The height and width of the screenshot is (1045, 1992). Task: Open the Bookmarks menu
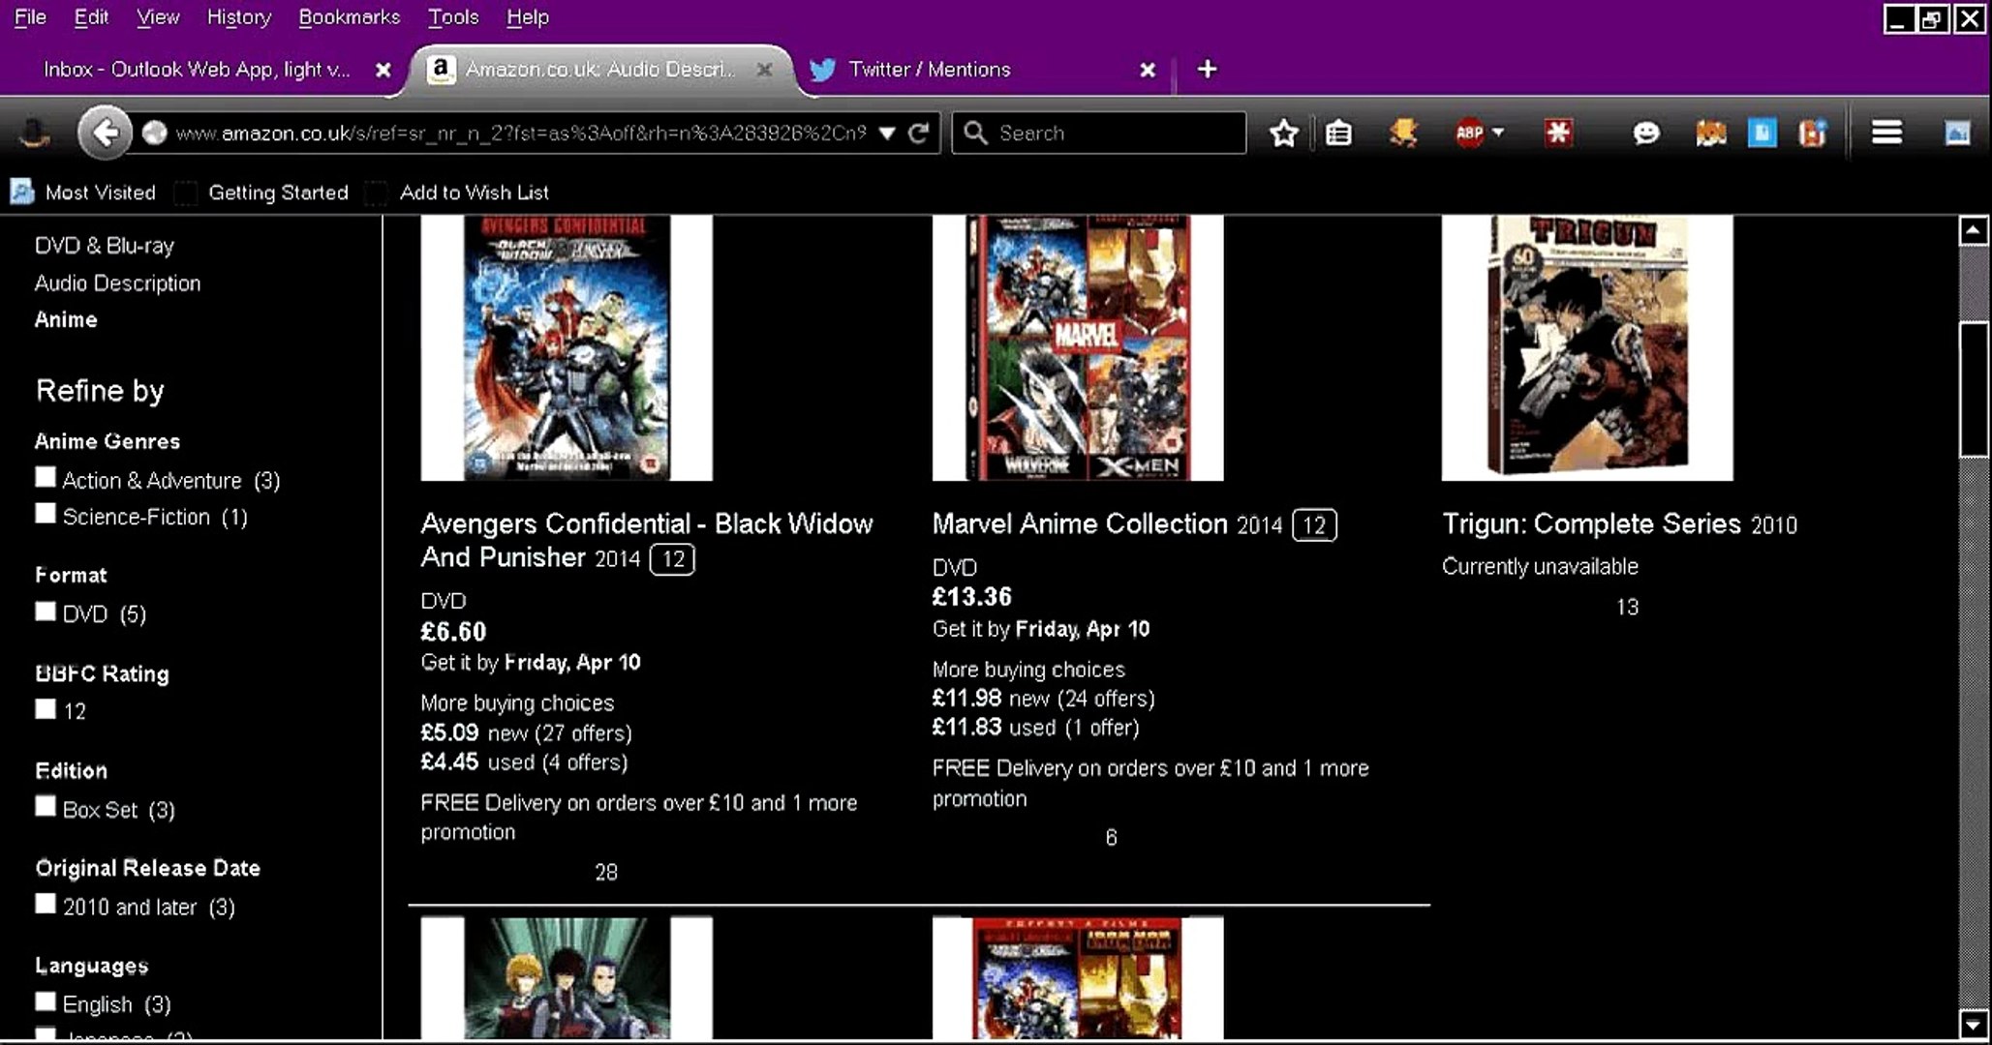[349, 17]
